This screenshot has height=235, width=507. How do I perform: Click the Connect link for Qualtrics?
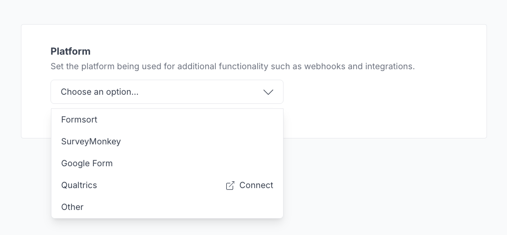click(256, 185)
